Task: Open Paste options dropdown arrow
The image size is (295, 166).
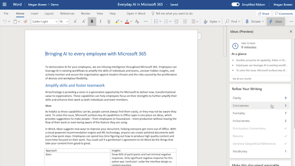Action: point(19,22)
